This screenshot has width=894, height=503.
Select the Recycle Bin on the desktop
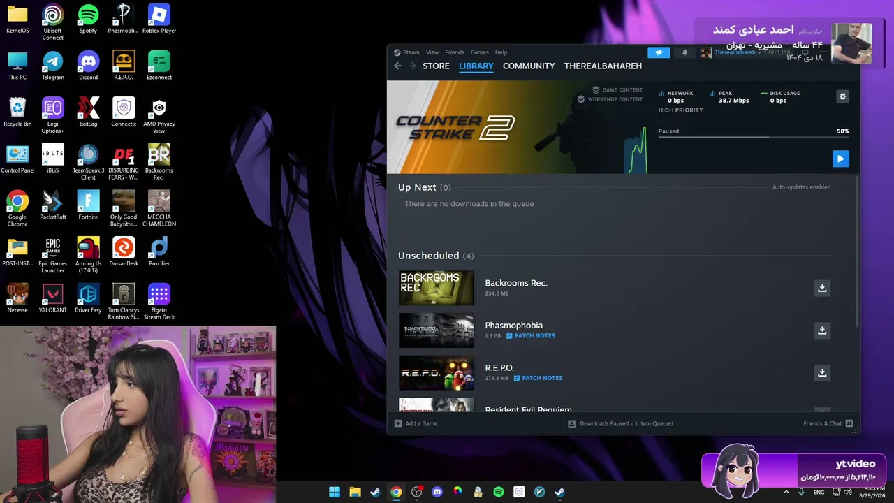(x=17, y=112)
